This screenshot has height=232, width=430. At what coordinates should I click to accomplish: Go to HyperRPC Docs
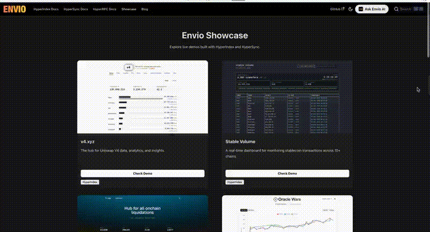(105, 10)
